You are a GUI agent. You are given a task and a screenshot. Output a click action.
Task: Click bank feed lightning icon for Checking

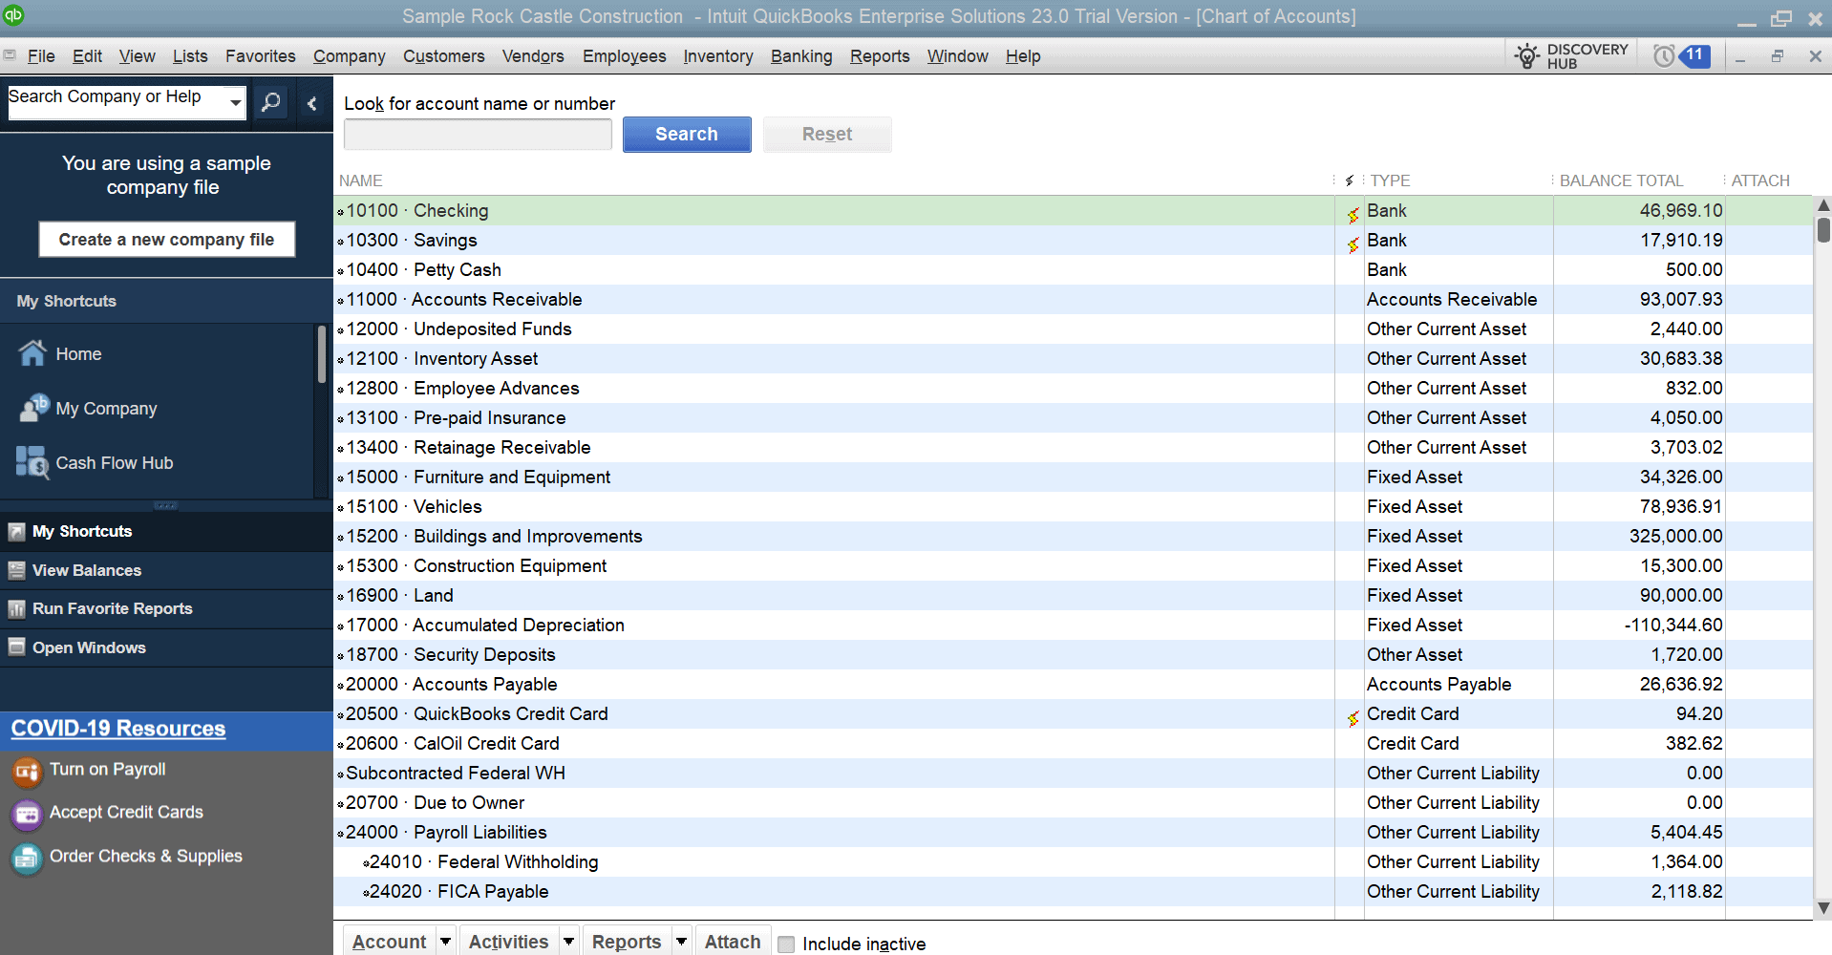1353,215
